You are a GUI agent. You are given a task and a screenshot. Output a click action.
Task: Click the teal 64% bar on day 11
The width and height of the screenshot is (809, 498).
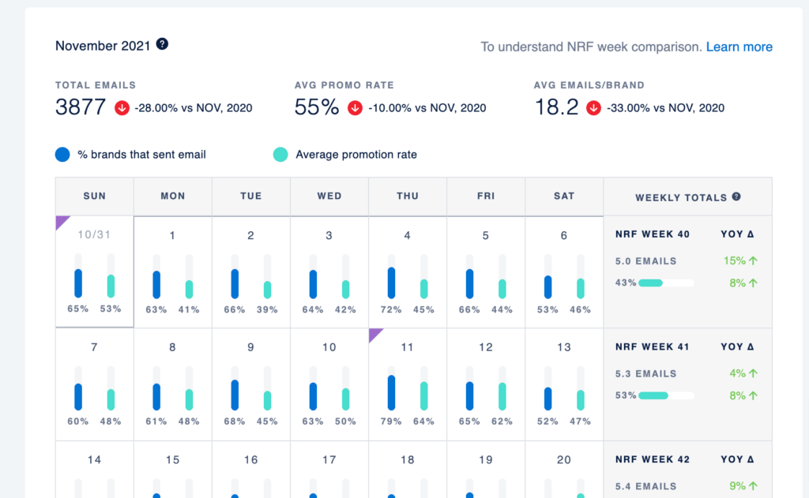[423, 396]
